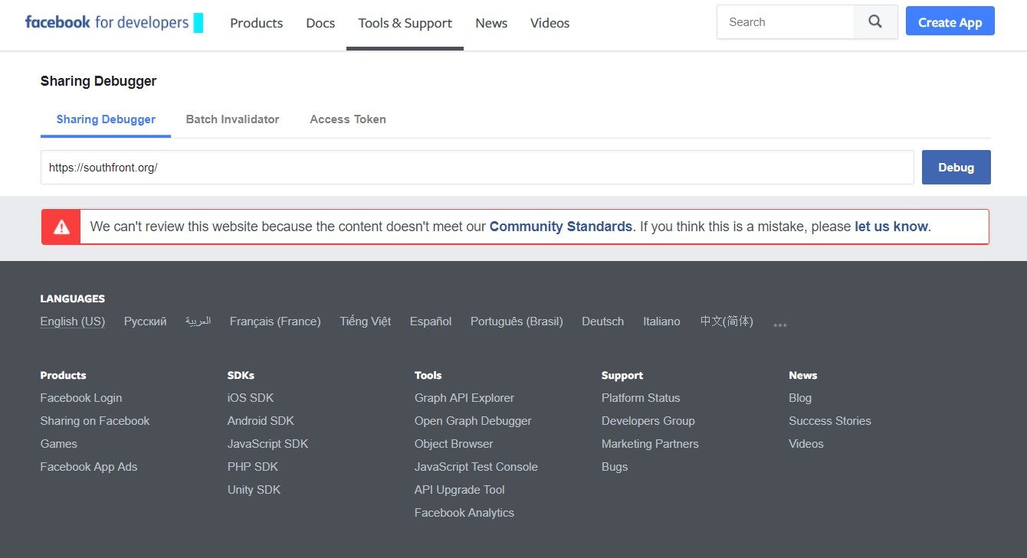Open the Games footer link
The width and height of the screenshot is (1027, 558).
(58, 444)
